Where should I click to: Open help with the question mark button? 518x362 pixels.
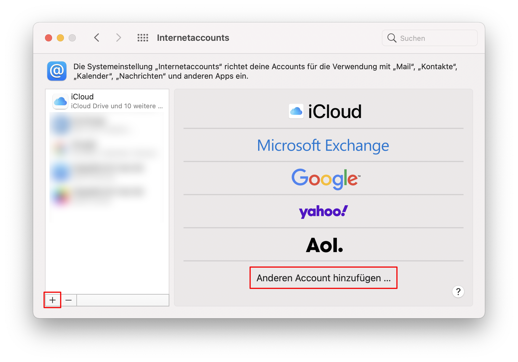(458, 292)
